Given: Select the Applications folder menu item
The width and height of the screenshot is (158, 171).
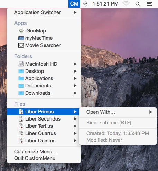Looking at the screenshot, I should click(44, 78).
